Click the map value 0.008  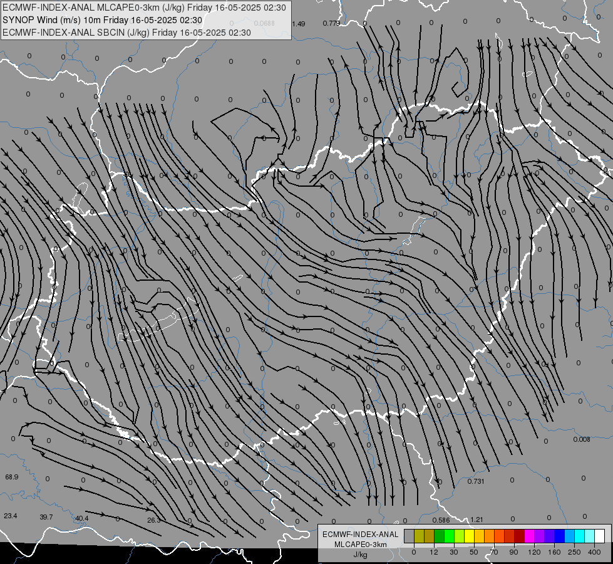coord(582,439)
